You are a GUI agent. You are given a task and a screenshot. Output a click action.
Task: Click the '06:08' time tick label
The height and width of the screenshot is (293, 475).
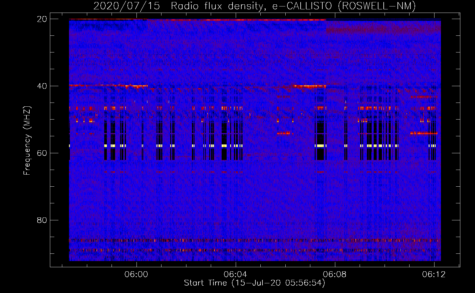[335, 275]
